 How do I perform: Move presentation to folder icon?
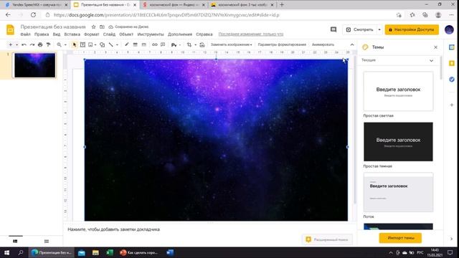(x=102, y=27)
